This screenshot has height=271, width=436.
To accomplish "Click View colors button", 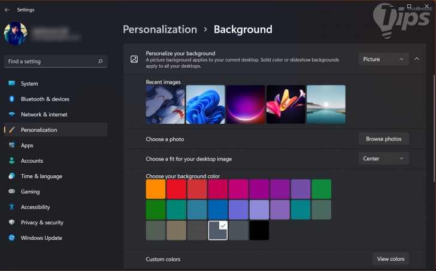I will 390,259.
